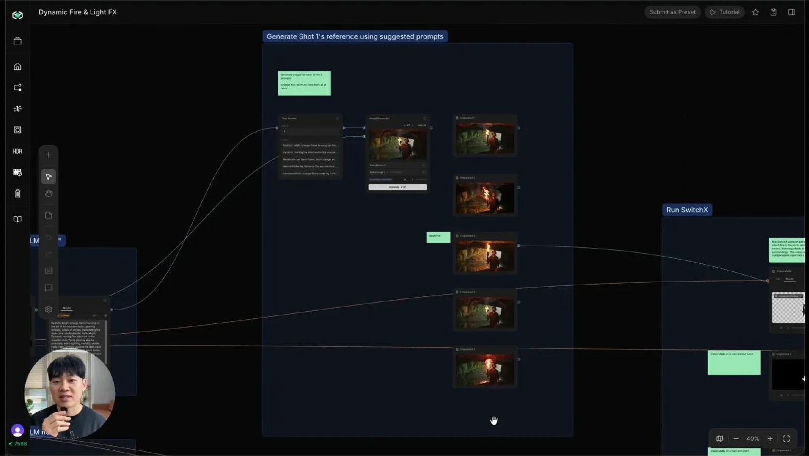This screenshot has width=809, height=456.
Task: Click the Run SwitchX group label
Action: [x=687, y=210]
